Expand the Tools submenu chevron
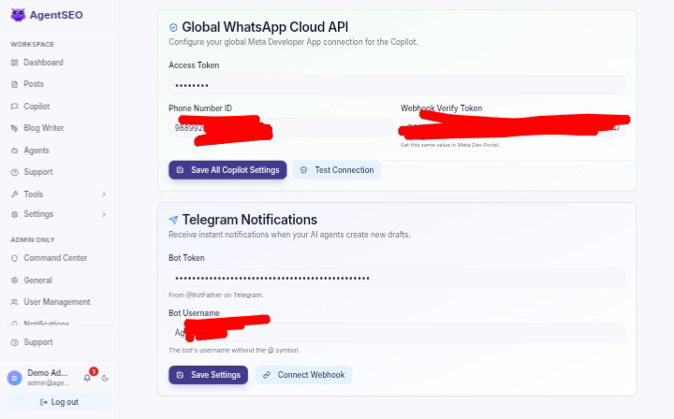The height and width of the screenshot is (419, 674). 104,195
